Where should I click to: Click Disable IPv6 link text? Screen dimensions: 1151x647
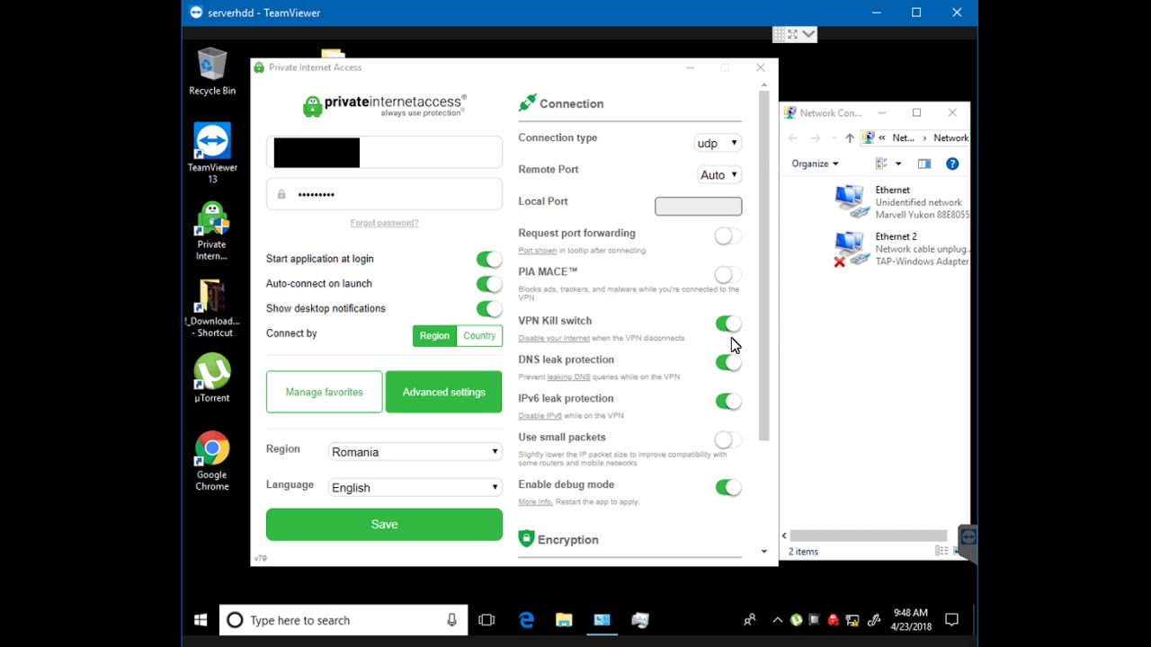[540, 416]
